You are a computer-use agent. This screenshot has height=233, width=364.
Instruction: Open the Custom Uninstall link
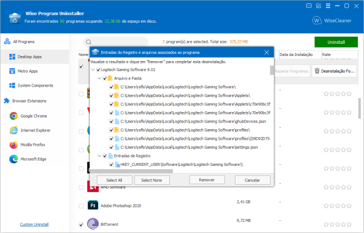[x=34, y=225]
